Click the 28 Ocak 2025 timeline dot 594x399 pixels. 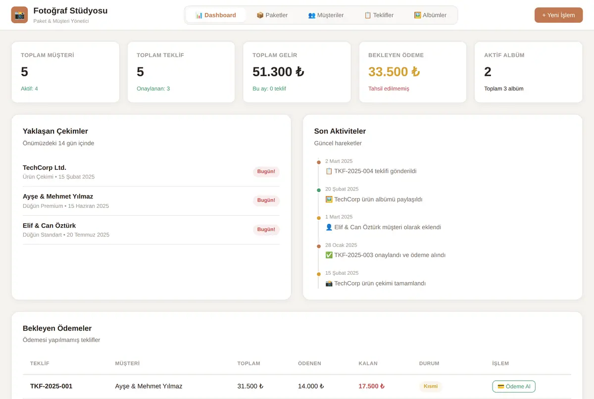[x=319, y=246]
